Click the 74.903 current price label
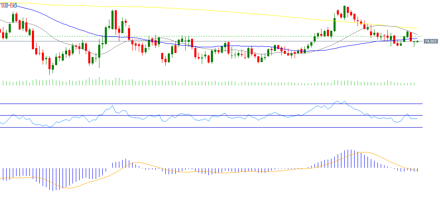This screenshot has height=203, width=440. coord(430,41)
